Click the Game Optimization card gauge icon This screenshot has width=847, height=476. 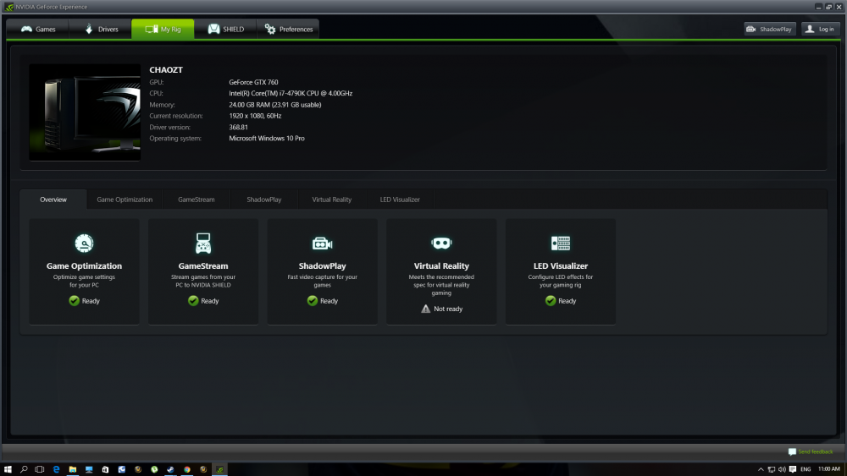pyautogui.click(x=84, y=243)
